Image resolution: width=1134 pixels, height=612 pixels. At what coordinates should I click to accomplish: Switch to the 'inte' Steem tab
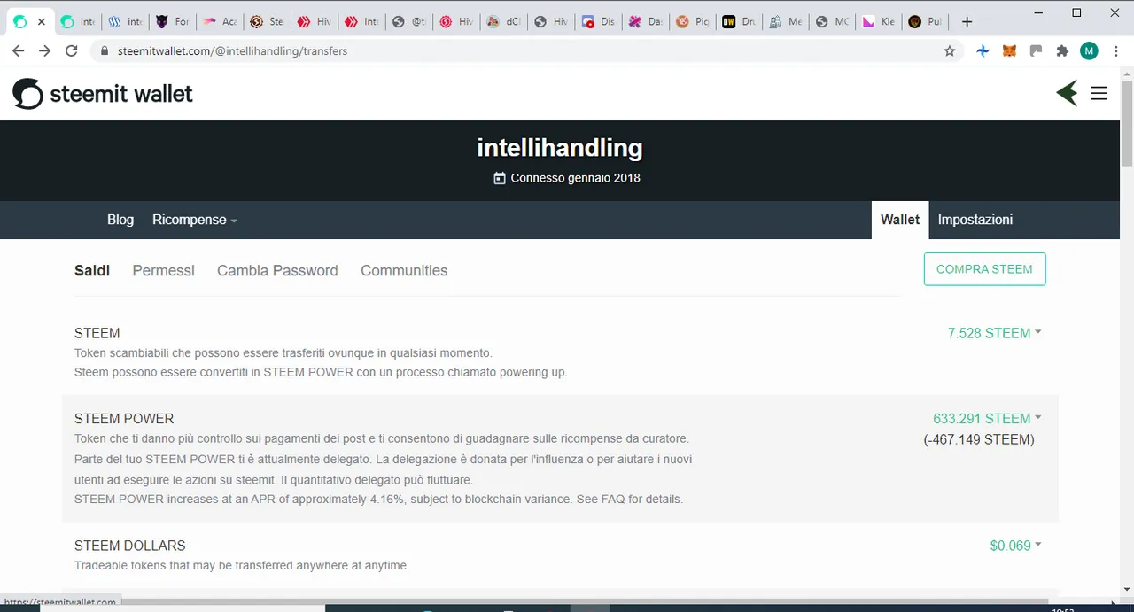pyautogui.click(x=124, y=21)
